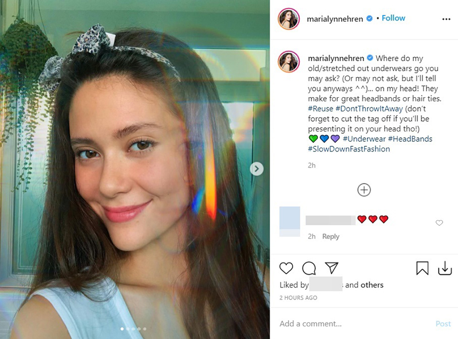
Task: Open the three-dot more options menu
Action: pyautogui.click(x=447, y=19)
